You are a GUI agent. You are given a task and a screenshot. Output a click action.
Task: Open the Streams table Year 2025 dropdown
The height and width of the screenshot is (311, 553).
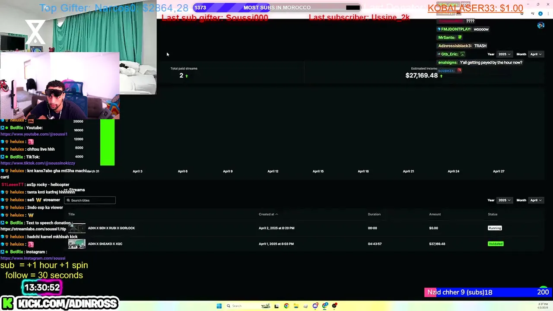click(x=505, y=200)
